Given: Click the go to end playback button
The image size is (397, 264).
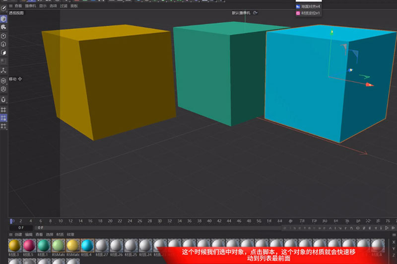Looking at the screenshot, I should tap(393, 228).
